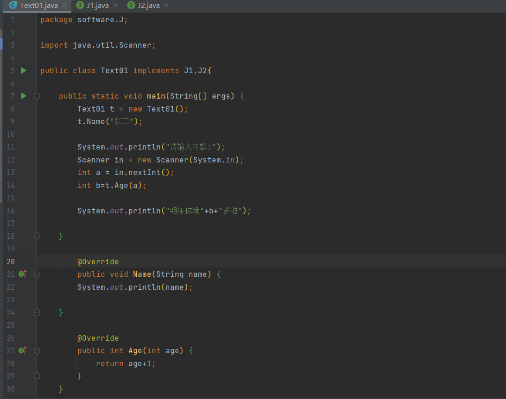Click the interface icon on J2.java tab
The height and width of the screenshot is (399, 506).
131,5
